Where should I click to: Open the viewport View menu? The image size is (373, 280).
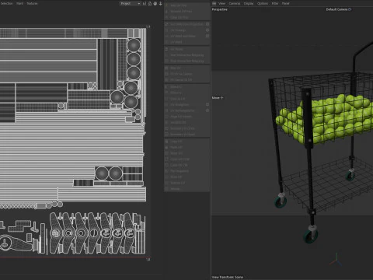[222, 3]
